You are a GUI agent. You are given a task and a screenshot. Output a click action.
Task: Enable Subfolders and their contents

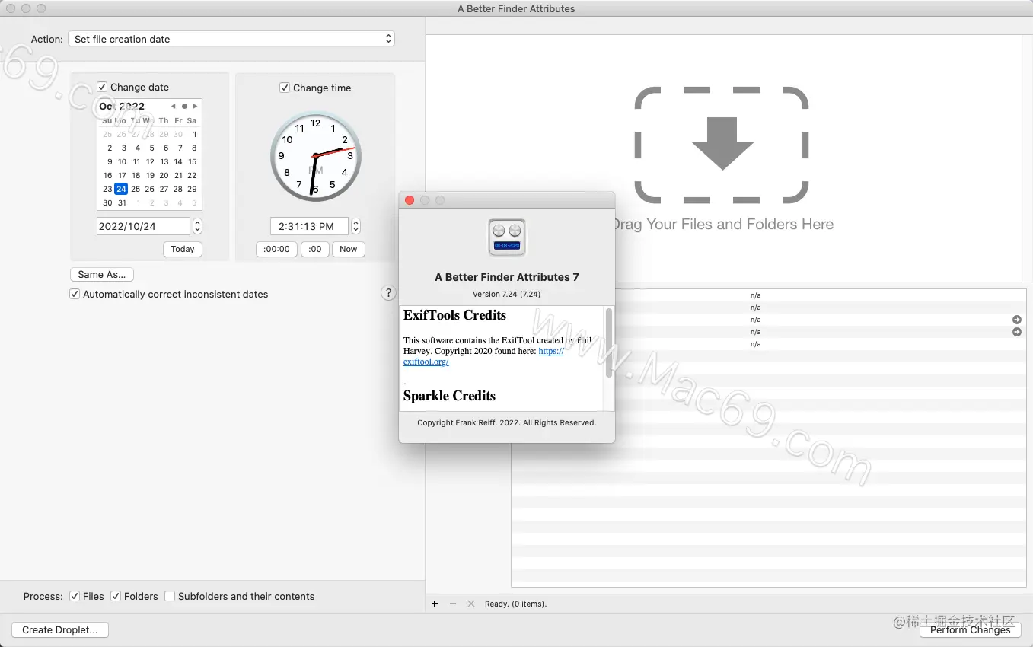coord(171,596)
